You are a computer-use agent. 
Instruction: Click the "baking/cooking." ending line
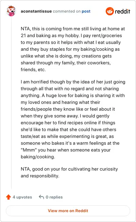click(x=38, y=157)
